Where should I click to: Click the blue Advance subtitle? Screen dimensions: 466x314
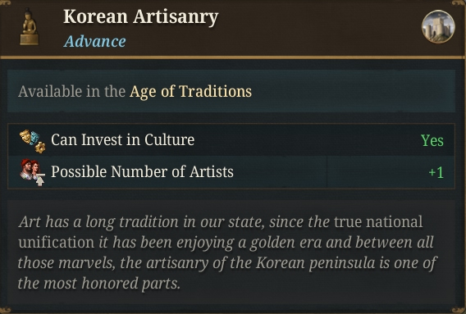click(x=94, y=41)
